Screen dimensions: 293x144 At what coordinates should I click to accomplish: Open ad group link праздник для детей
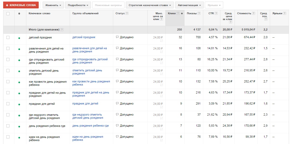(x=85, y=103)
